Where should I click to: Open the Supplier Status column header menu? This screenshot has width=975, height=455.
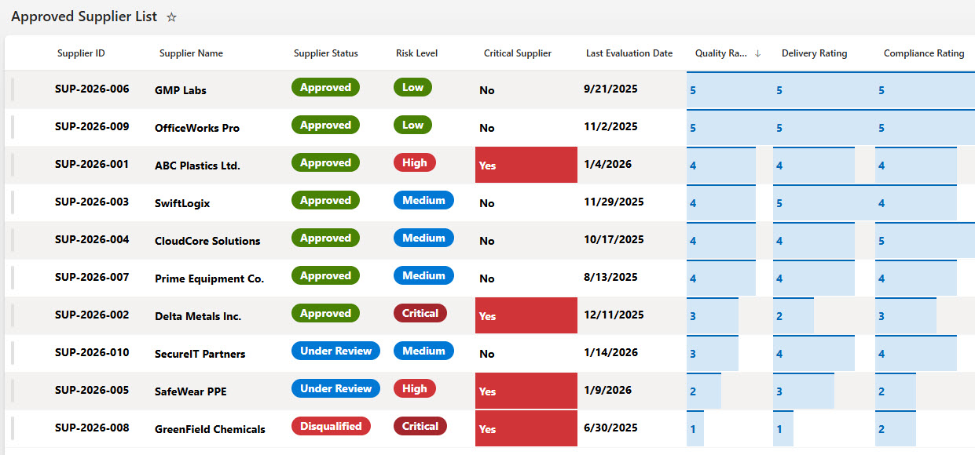tap(325, 53)
